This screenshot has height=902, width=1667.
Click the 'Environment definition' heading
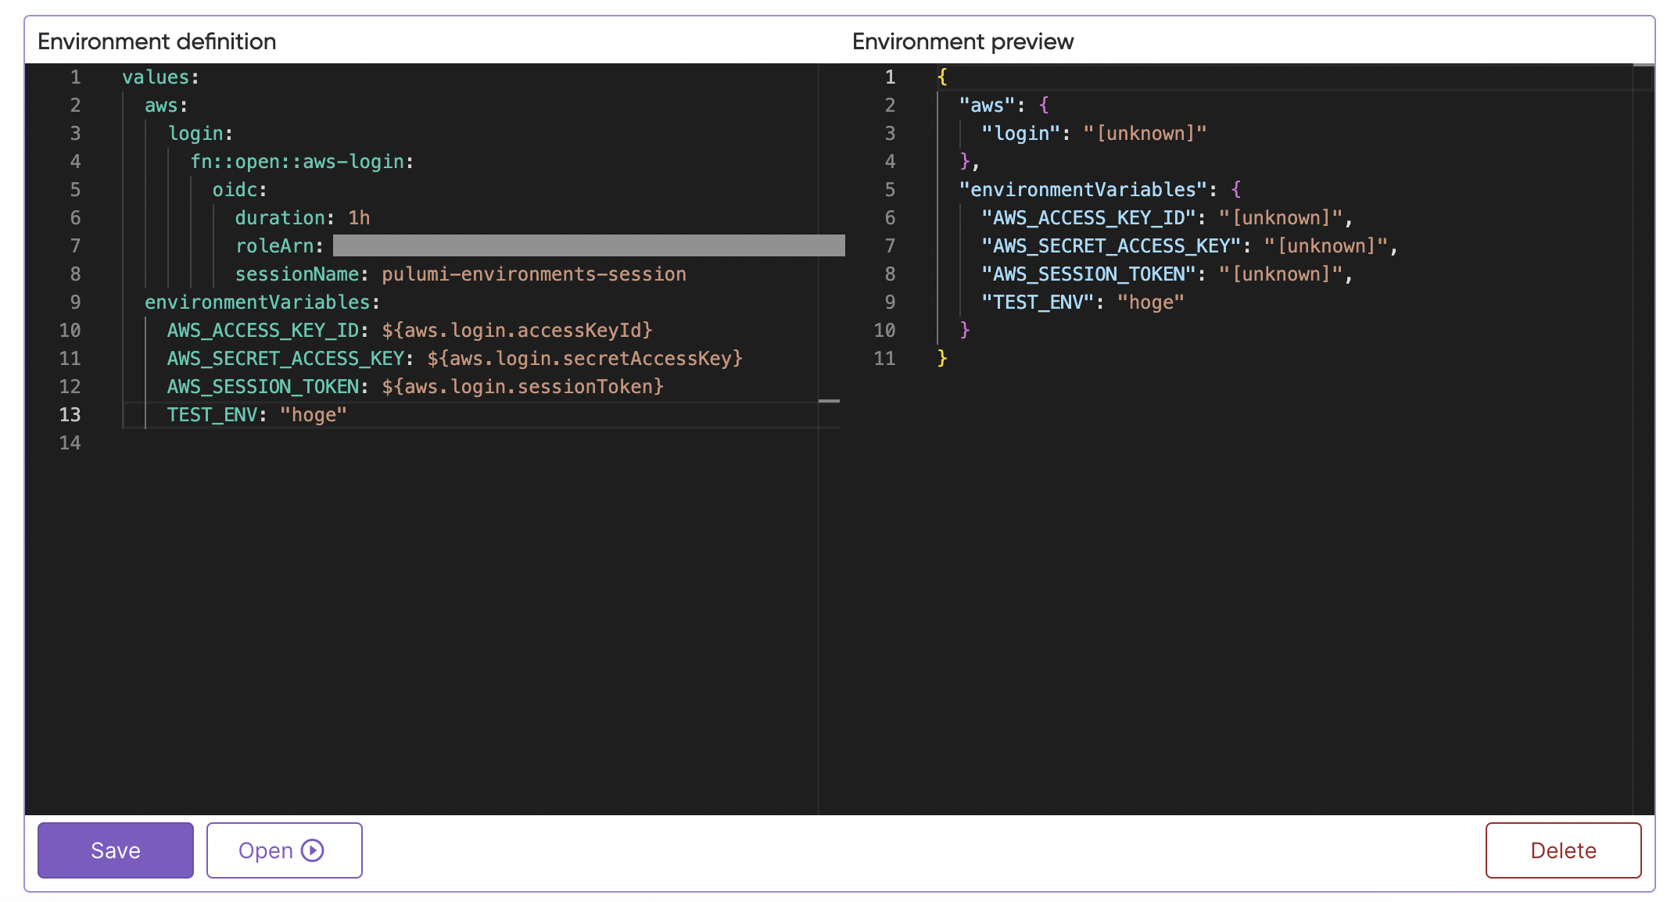pyautogui.click(x=157, y=41)
